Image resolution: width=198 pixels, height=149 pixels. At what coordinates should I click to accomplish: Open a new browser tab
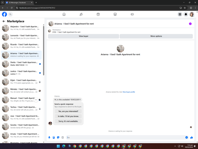[36, 2]
